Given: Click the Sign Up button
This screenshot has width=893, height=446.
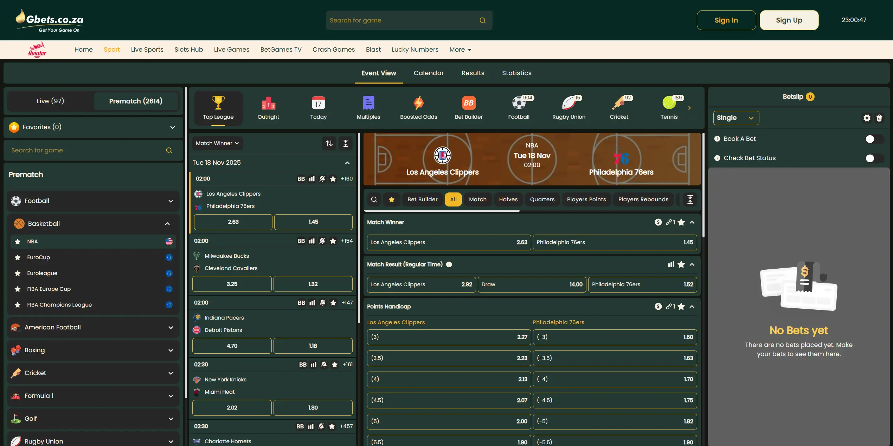Looking at the screenshot, I should (x=789, y=20).
